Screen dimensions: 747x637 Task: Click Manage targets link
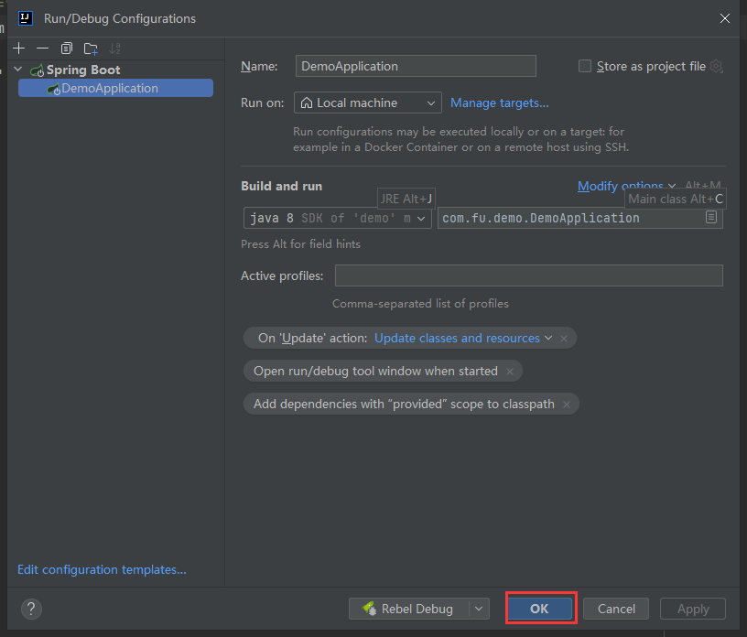tap(499, 103)
